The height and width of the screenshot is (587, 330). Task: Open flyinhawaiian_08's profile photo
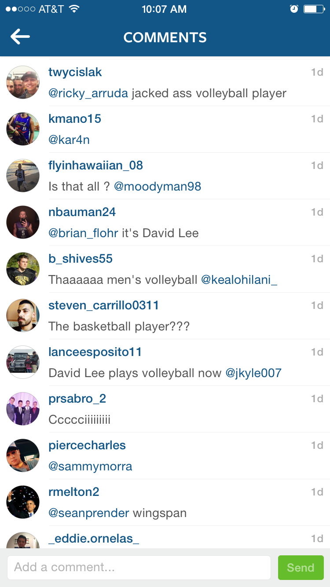[23, 176]
